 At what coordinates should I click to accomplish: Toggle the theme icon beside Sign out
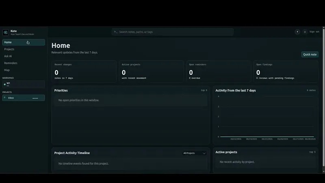coord(305,32)
